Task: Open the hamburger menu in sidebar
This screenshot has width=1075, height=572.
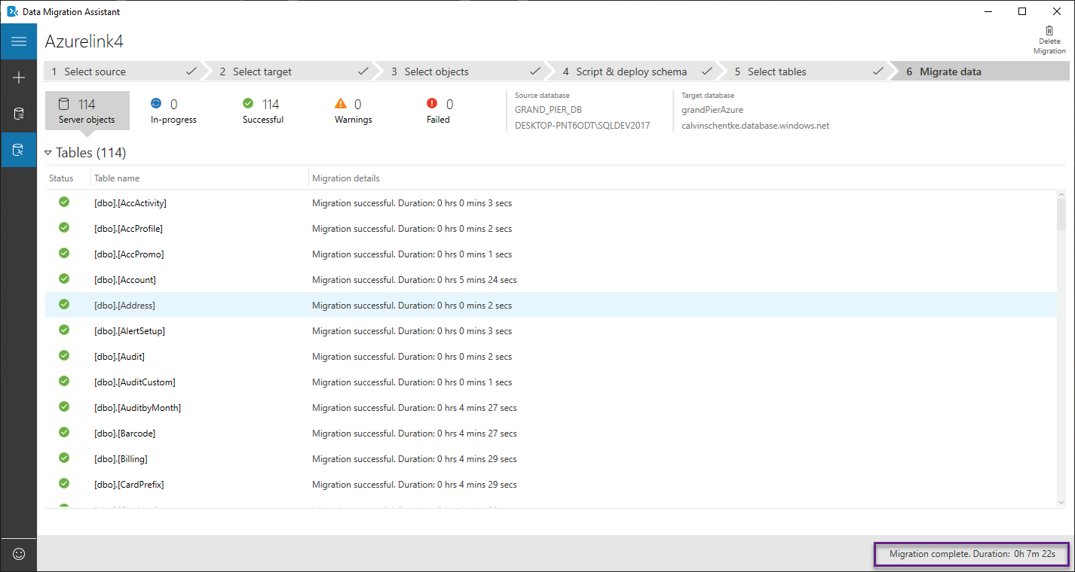Action: tap(19, 41)
